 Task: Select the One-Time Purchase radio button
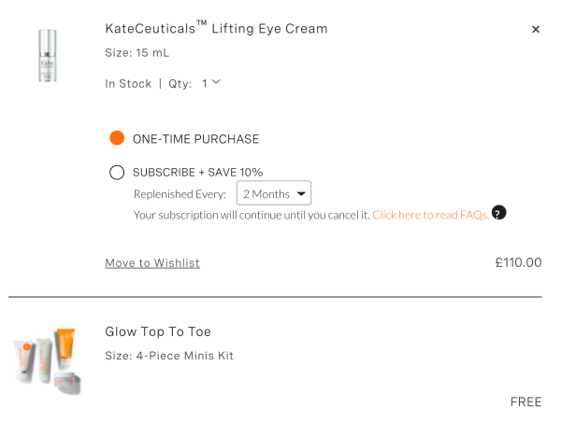117,138
